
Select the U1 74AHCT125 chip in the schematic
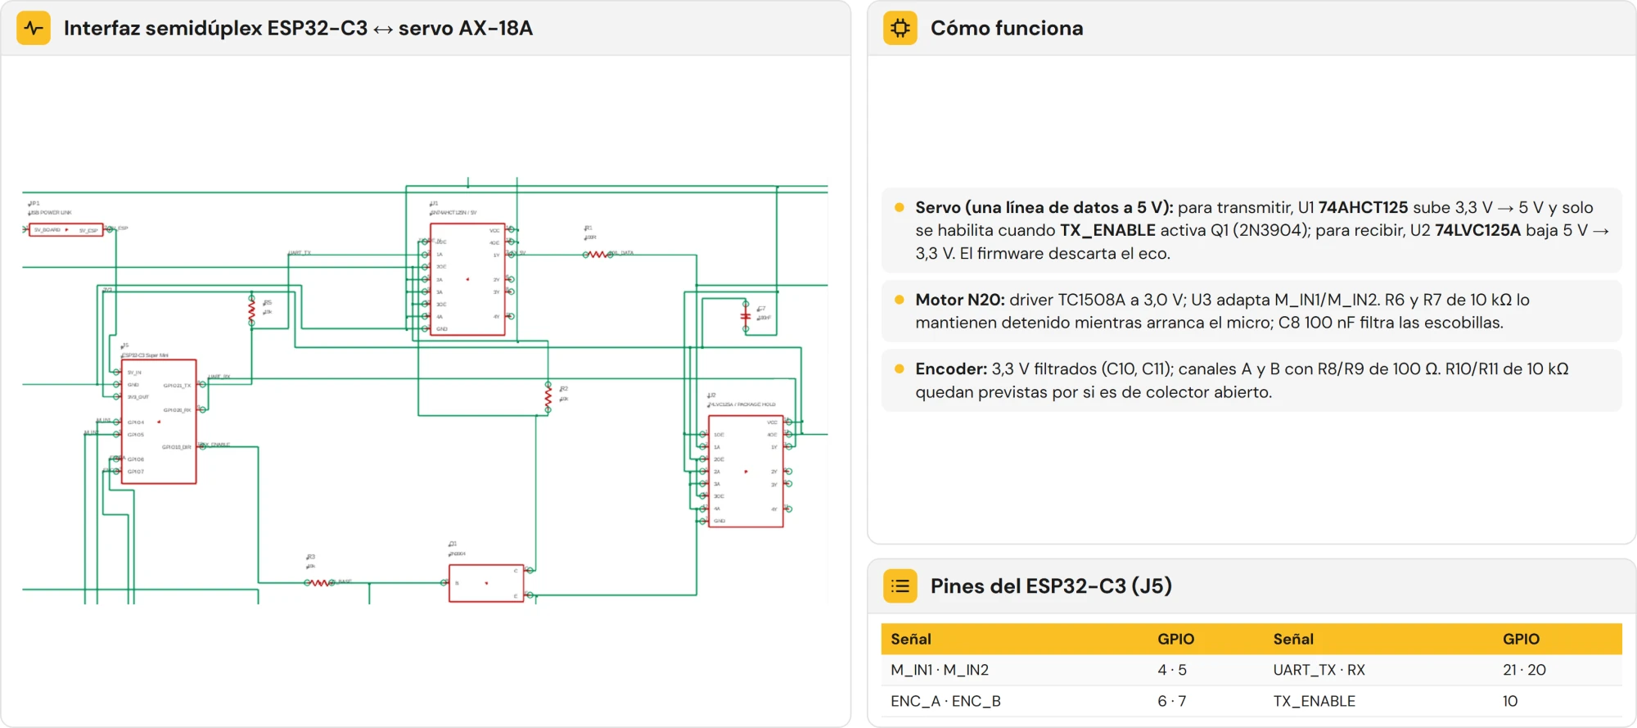(467, 279)
